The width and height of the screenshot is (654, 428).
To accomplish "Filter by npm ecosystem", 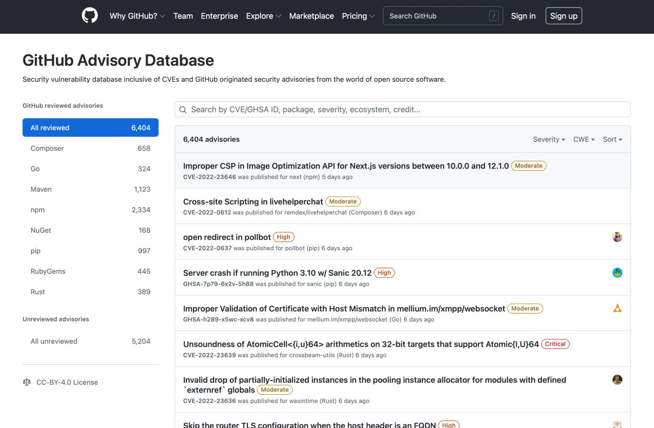I will [x=90, y=210].
